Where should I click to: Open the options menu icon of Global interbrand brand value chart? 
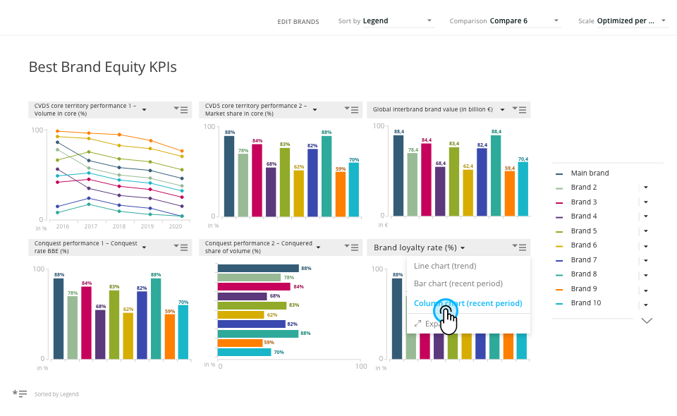click(x=520, y=109)
